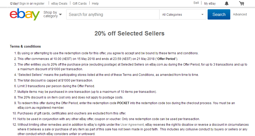Screen dimensions: 255x136
Task: Click the Sell link
Action: tap(196, 3)
